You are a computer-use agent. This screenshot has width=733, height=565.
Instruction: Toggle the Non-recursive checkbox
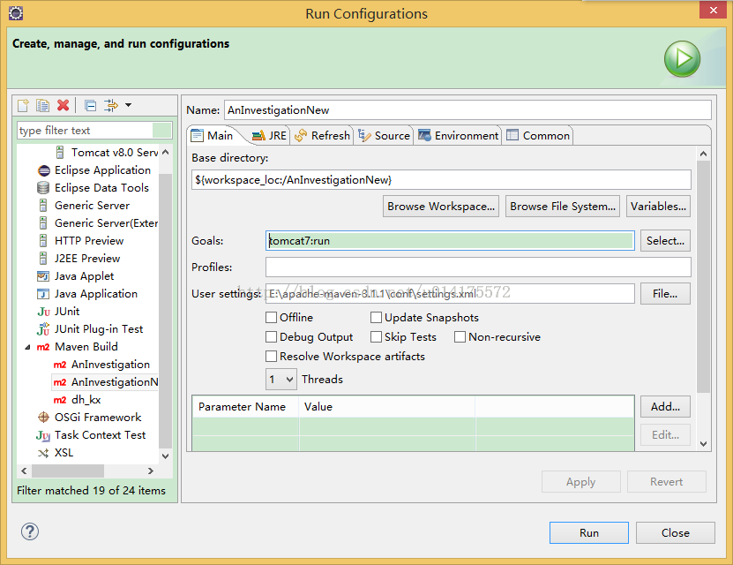[x=460, y=336]
